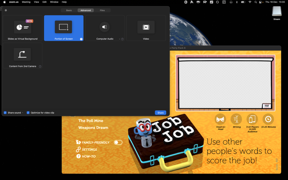Switch to the Files tab

[x=103, y=10]
